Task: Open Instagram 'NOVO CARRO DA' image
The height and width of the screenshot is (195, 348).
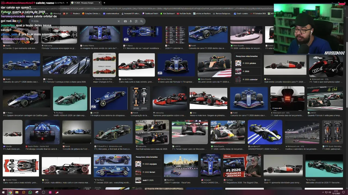Action: pos(210,166)
